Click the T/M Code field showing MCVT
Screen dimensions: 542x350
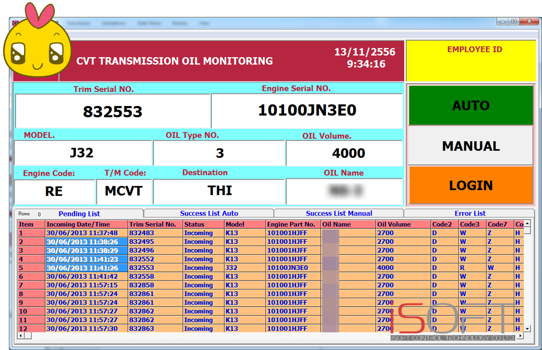(x=124, y=191)
